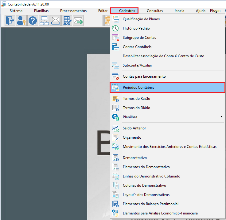Screen dimensions: 226x220
Task: Choose Qualificação de Planos menu entry
Action: pos(167,19)
